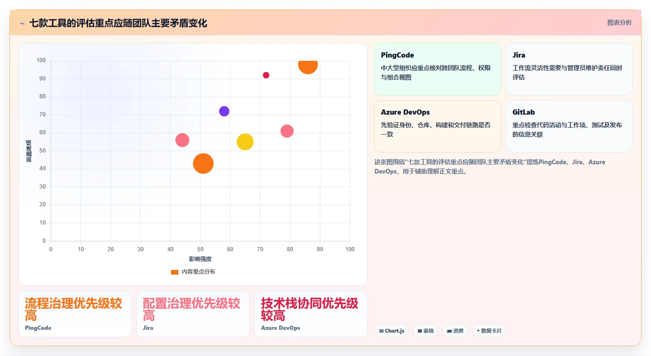
Task: Click the 流程治理优先级较高 PingCode stat card
Action: pyautogui.click(x=75, y=314)
